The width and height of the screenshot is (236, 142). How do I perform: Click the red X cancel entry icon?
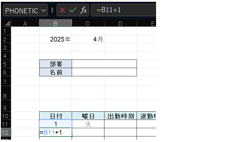pos(62,10)
